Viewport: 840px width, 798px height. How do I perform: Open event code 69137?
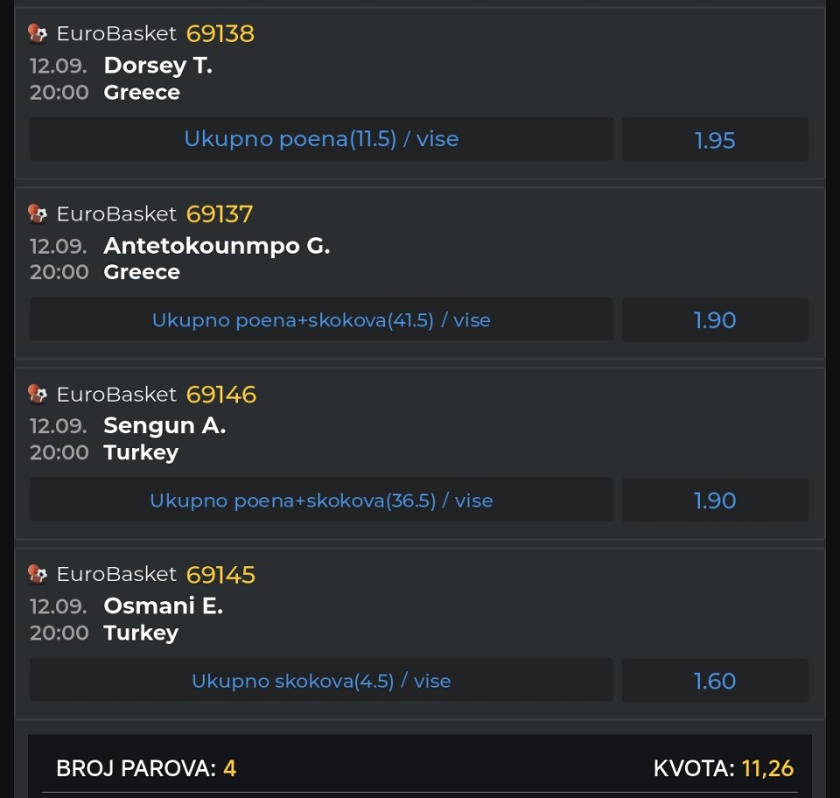pyautogui.click(x=219, y=214)
